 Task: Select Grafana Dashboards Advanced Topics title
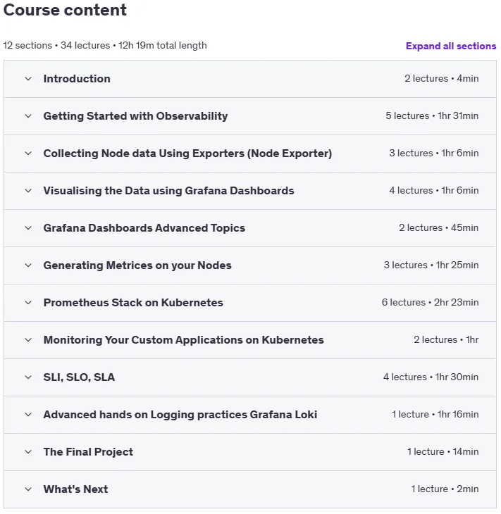144,228
